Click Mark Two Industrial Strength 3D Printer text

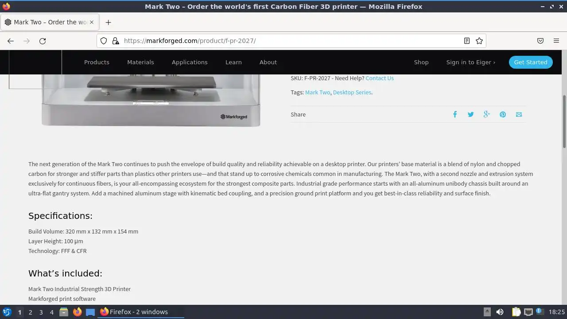pos(79,289)
